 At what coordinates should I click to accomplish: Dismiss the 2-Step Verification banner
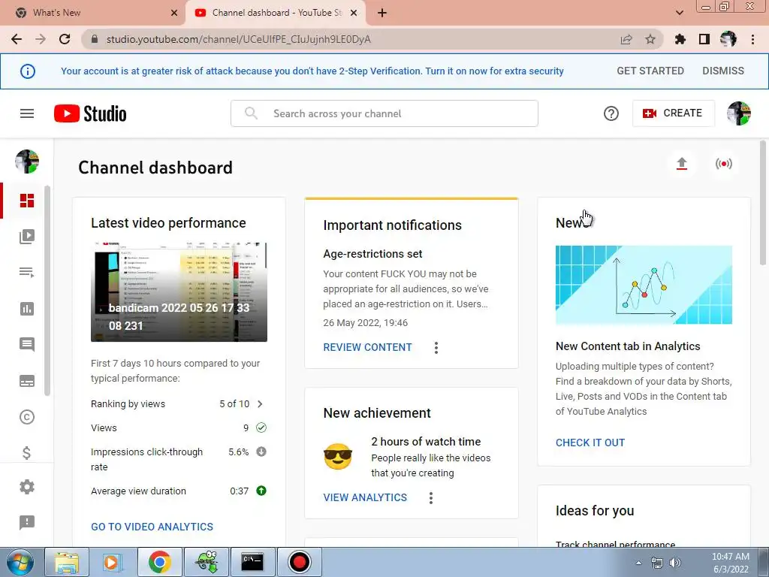pyautogui.click(x=723, y=71)
